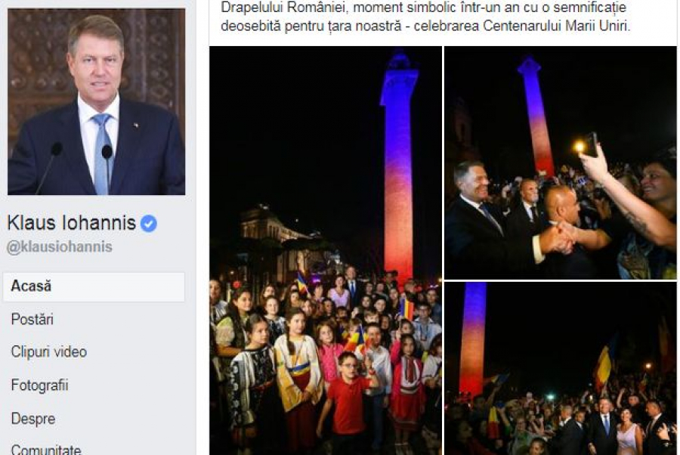Select the Acasă menu item

[x=94, y=286]
